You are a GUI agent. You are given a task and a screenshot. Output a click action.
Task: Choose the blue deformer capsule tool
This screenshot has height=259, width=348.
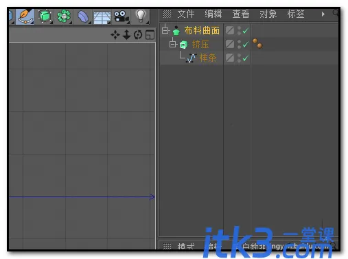pyautogui.click(x=83, y=16)
